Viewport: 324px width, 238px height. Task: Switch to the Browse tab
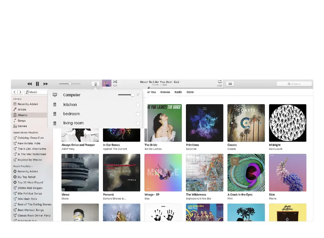(x=165, y=92)
